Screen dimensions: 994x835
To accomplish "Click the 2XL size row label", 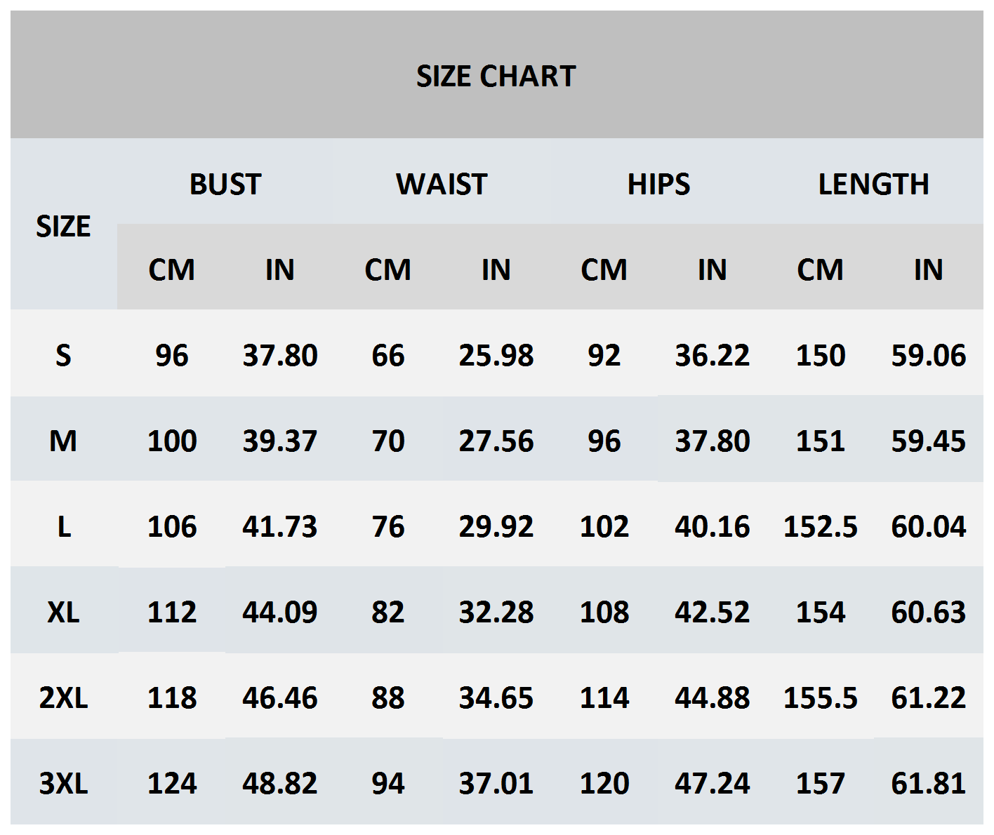I will click(x=63, y=697).
